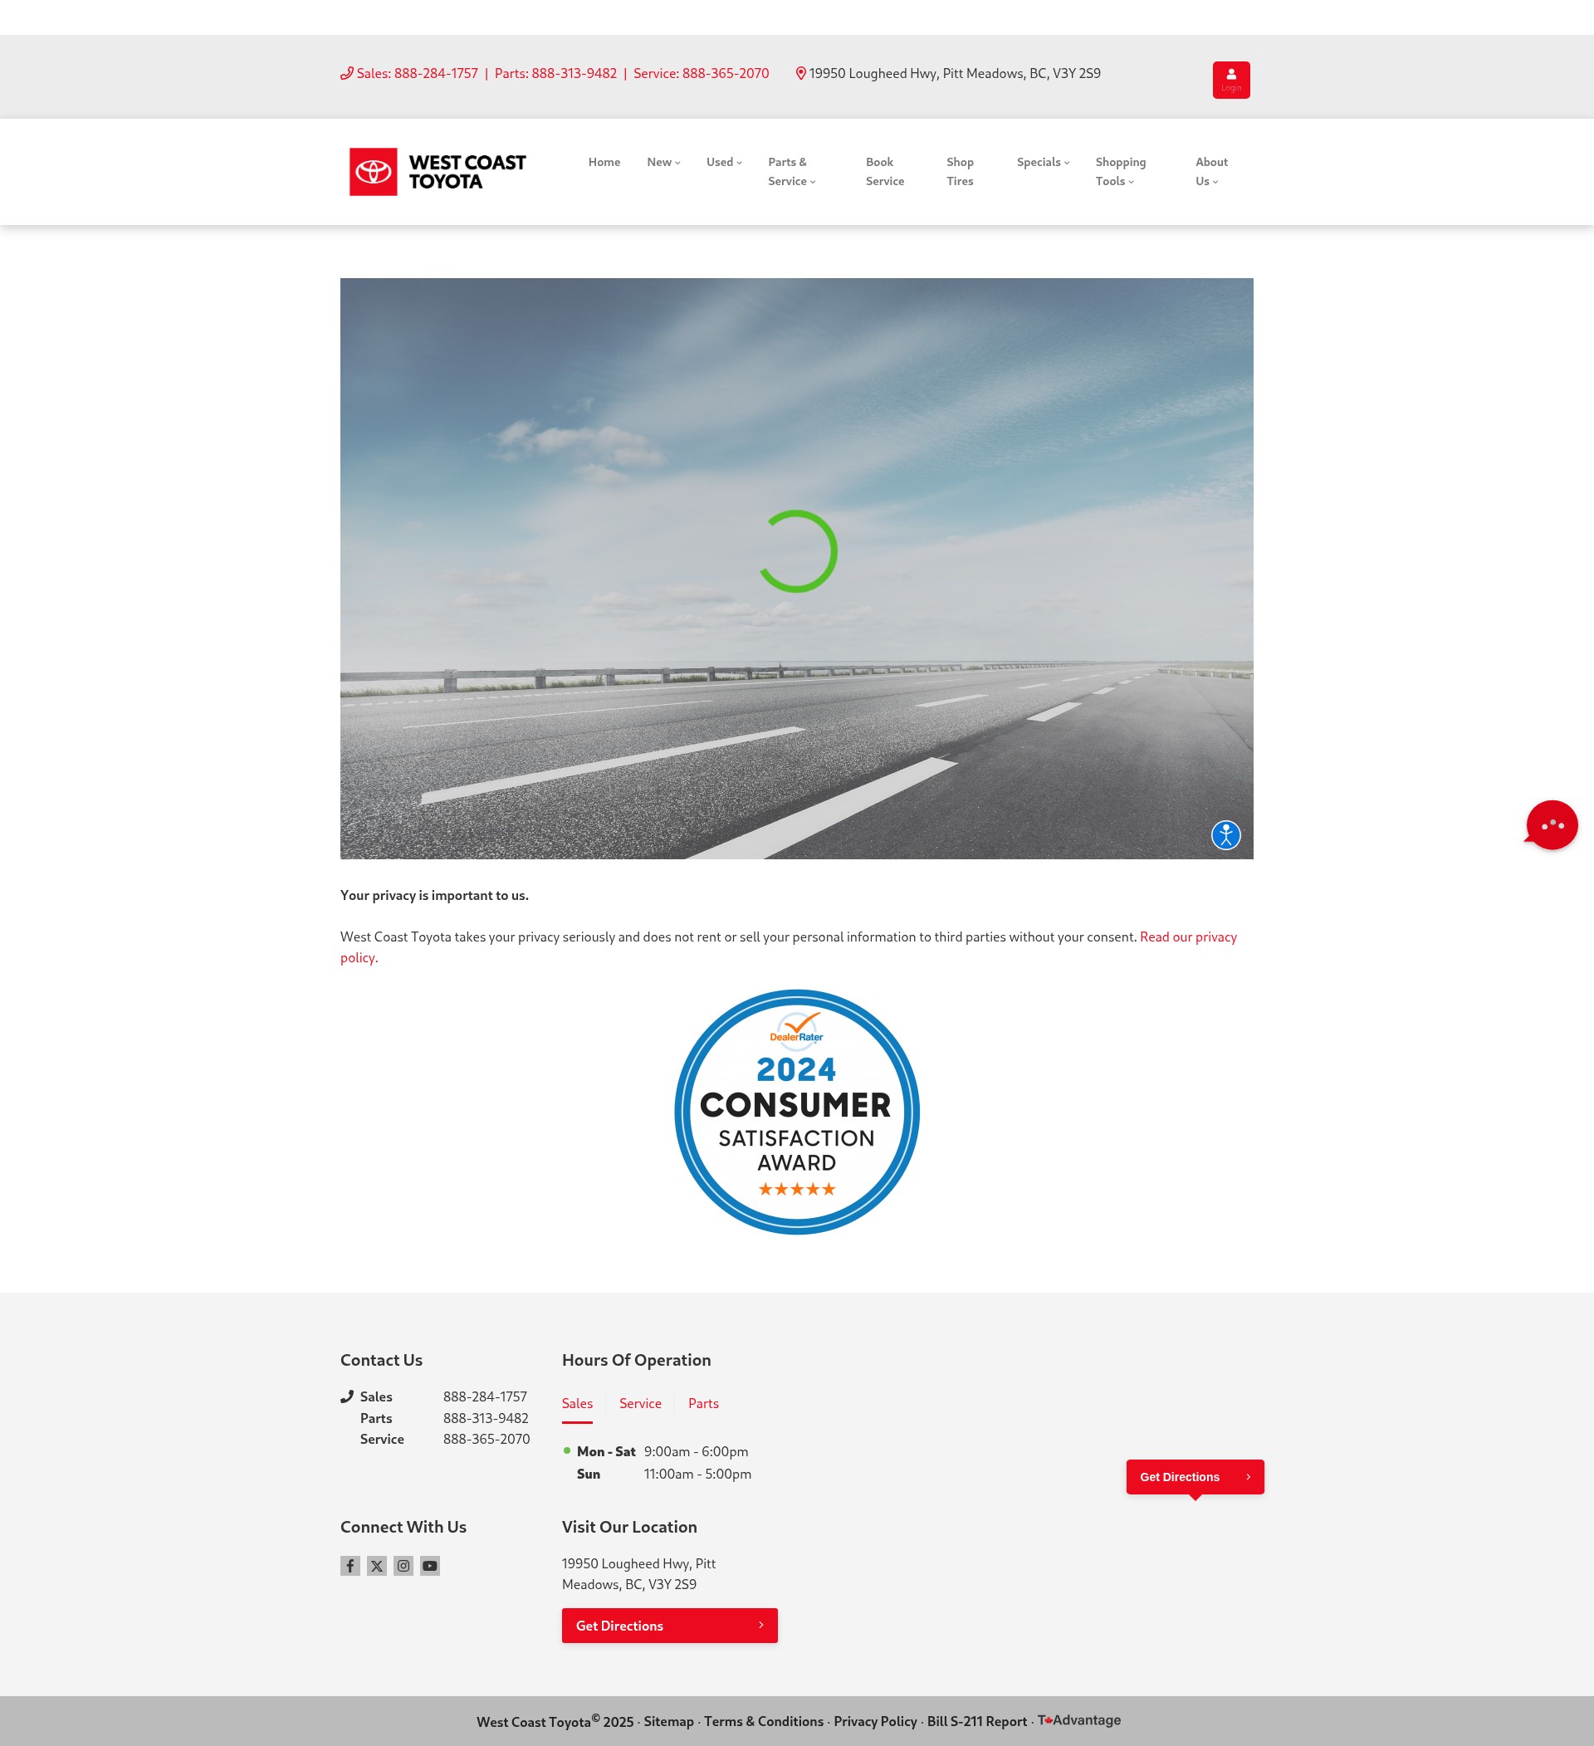Expand the About Us dropdown
This screenshot has width=1594, height=1746.
coord(1210,172)
